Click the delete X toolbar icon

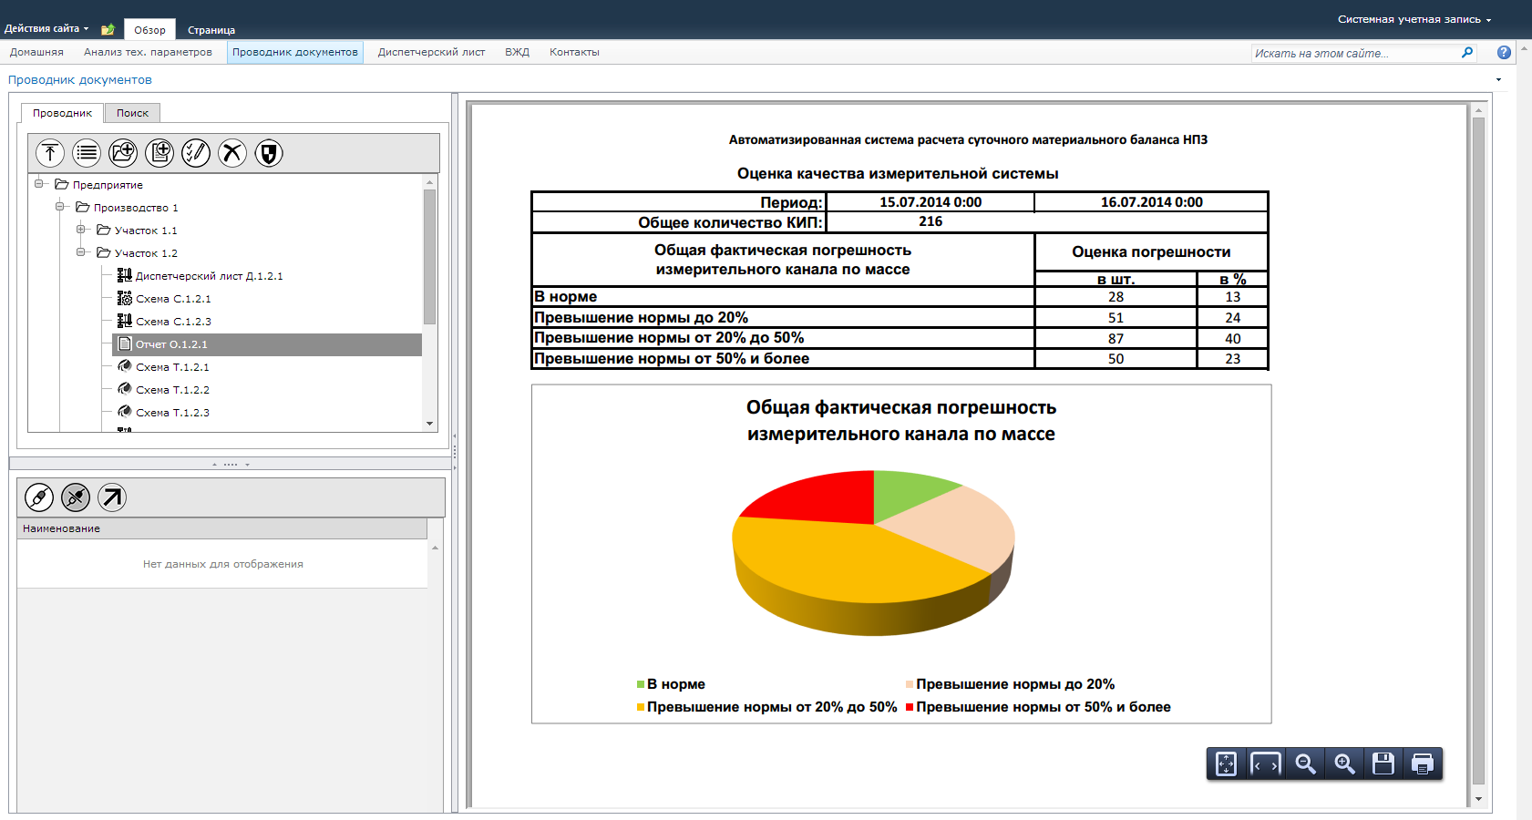click(x=232, y=152)
